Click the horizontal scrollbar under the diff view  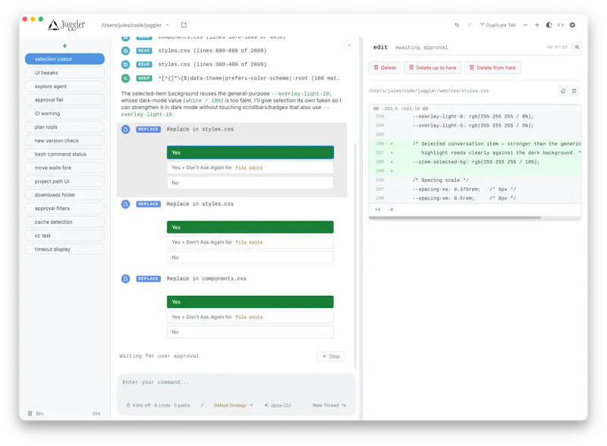click(x=454, y=218)
